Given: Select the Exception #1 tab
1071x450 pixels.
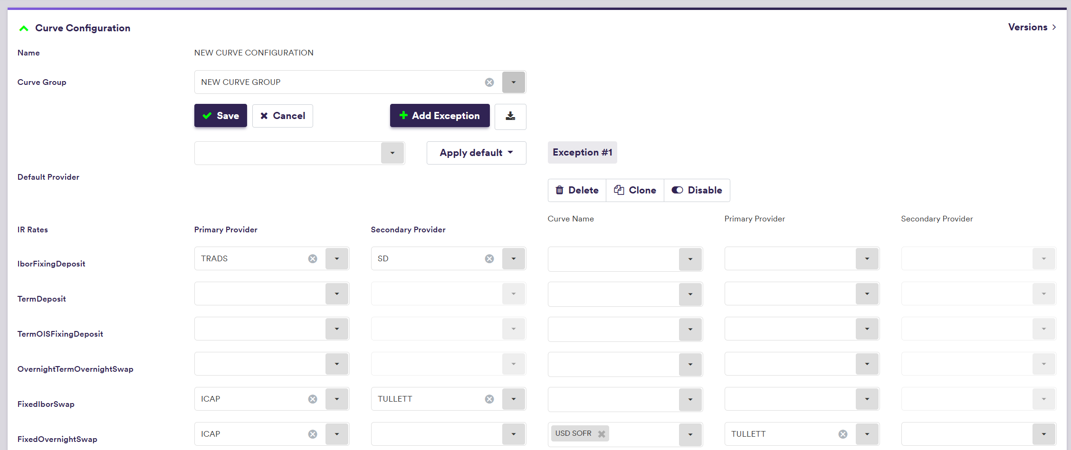Looking at the screenshot, I should (x=582, y=153).
